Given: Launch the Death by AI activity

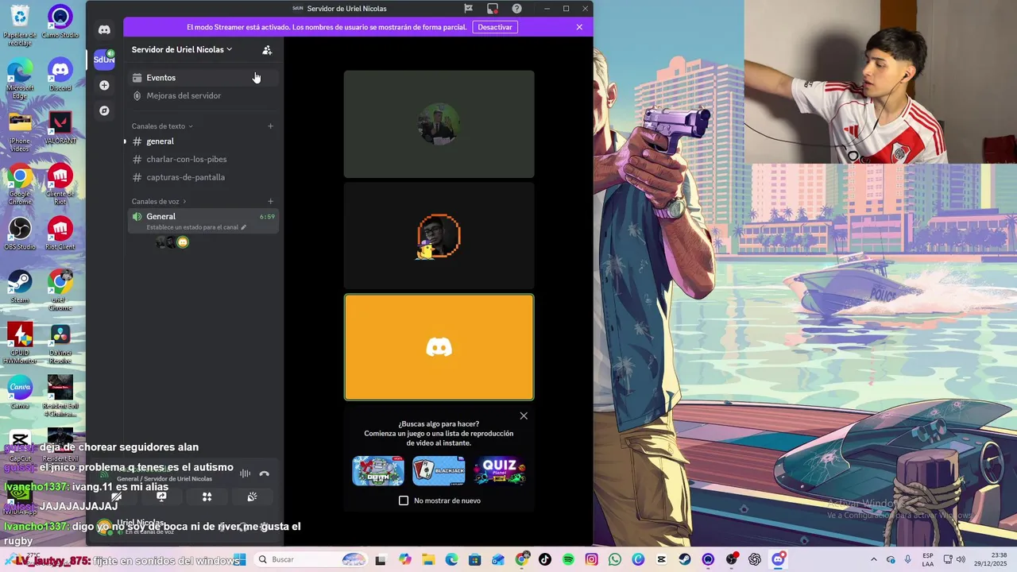Looking at the screenshot, I should (x=378, y=471).
